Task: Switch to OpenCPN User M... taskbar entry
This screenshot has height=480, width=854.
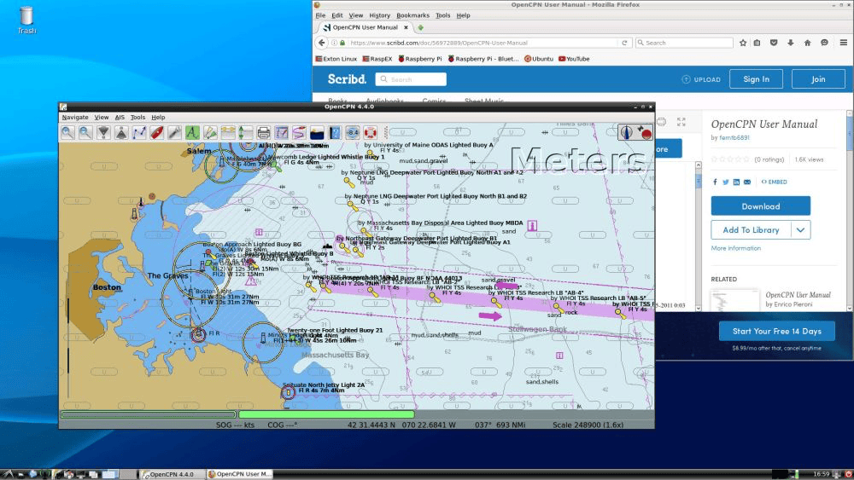Action: [x=239, y=474]
